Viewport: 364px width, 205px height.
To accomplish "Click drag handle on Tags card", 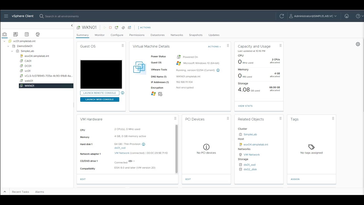I will 333,118.
